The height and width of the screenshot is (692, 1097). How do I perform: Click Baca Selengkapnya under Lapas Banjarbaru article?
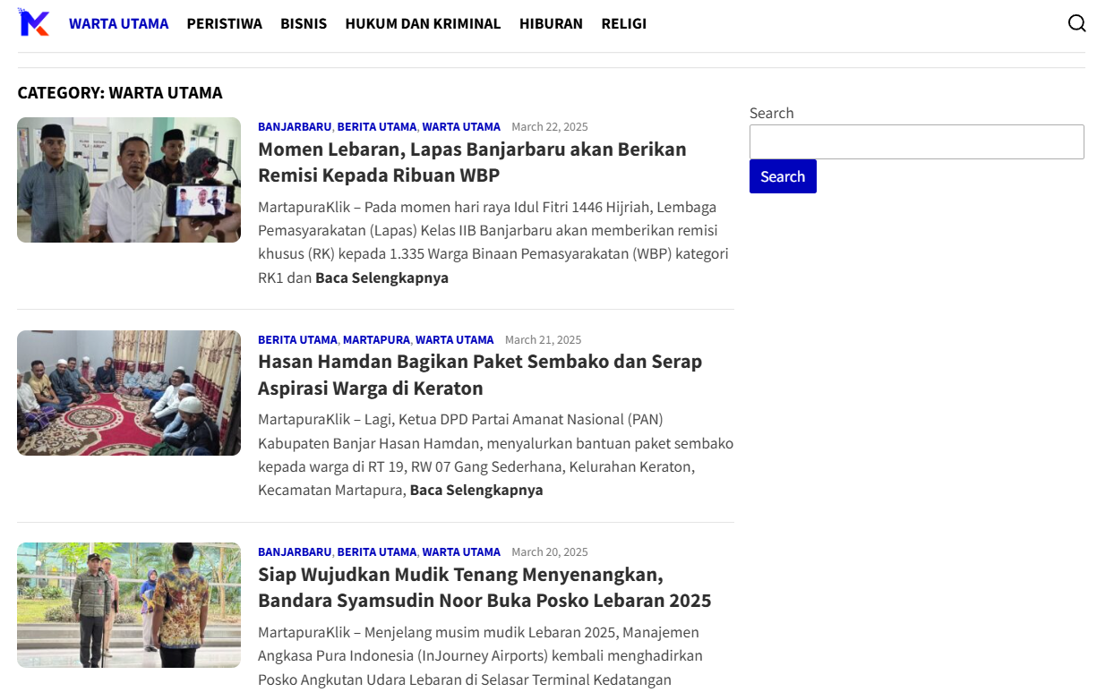point(381,278)
